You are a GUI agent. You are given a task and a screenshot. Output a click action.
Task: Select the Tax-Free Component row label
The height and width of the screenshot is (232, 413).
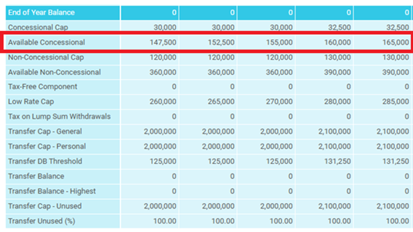(x=43, y=87)
